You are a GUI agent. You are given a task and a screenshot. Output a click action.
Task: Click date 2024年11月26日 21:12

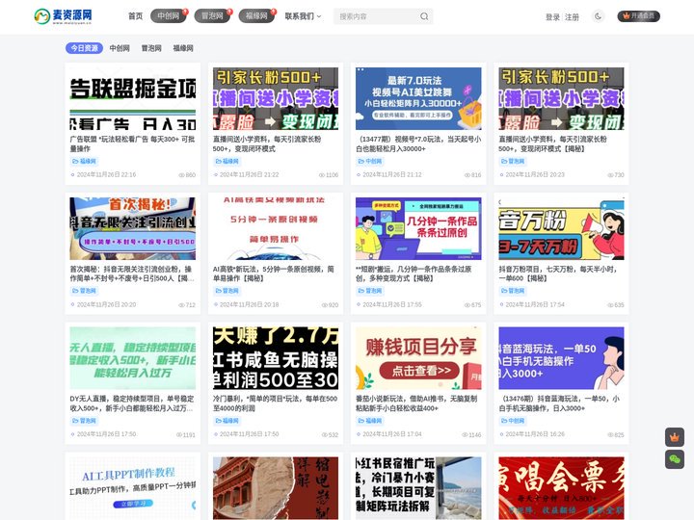click(392, 174)
